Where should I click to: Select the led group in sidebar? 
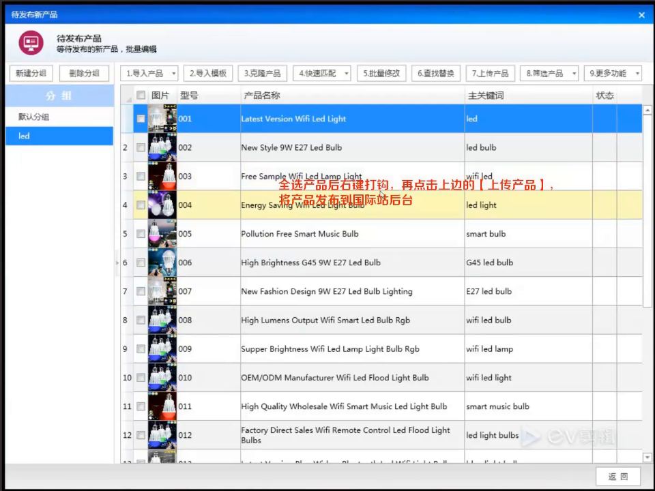coord(59,136)
